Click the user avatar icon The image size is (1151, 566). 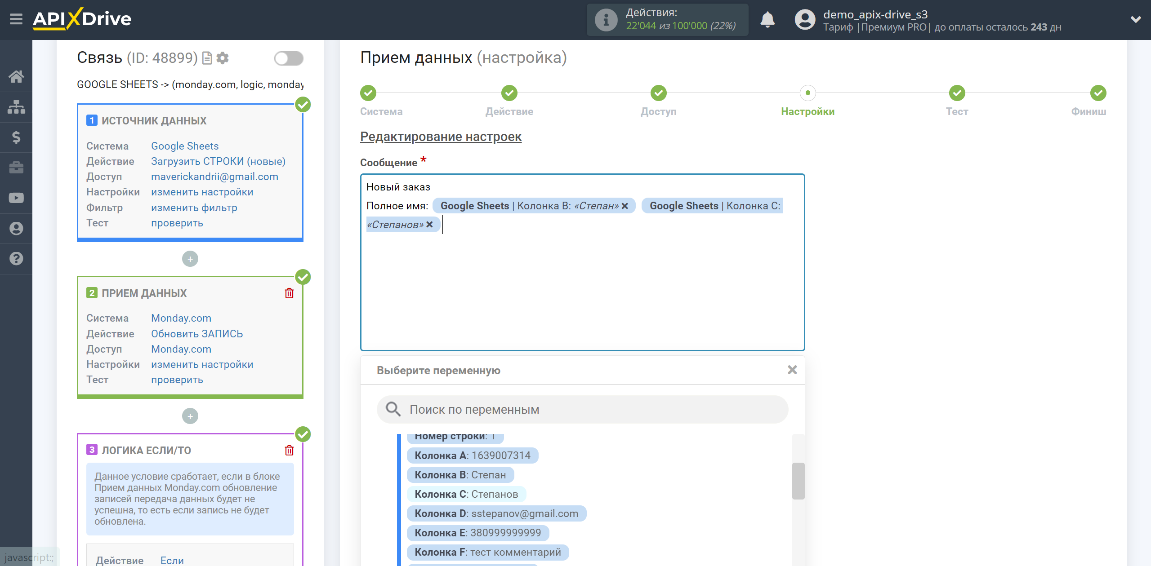(805, 20)
